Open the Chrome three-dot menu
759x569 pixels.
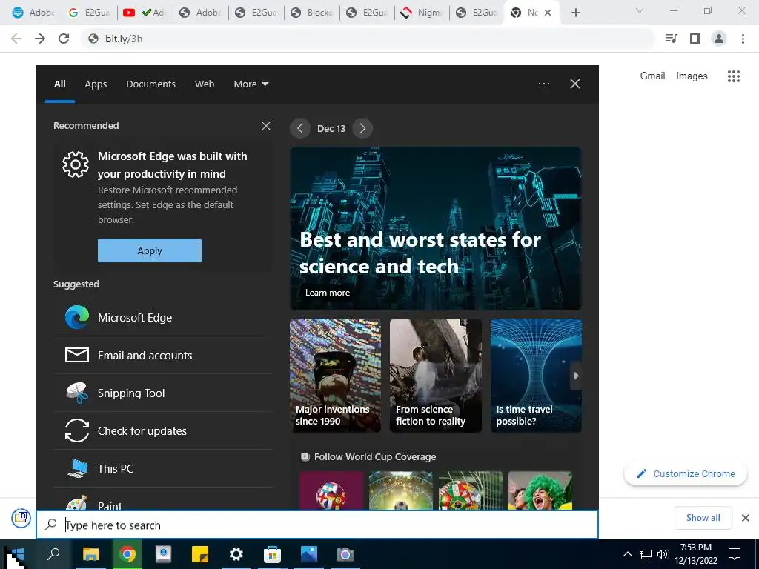[x=743, y=39]
